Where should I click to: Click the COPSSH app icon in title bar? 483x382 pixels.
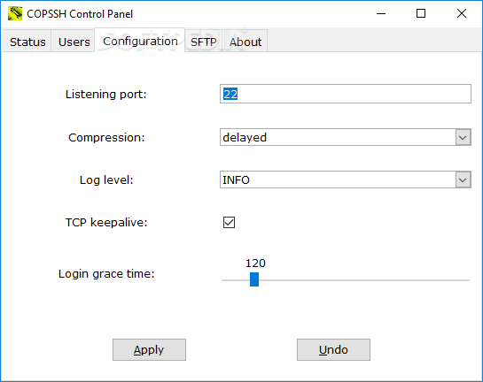tap(15, 13)
